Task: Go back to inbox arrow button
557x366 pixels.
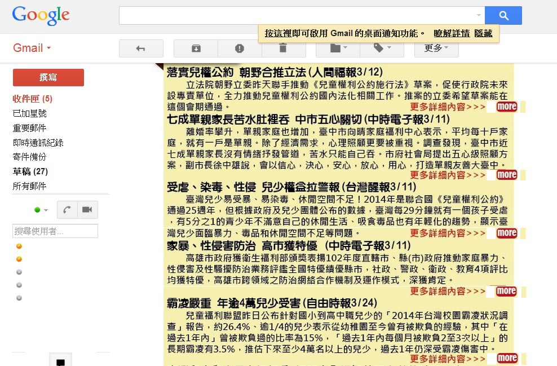Action: click(141, 48)
